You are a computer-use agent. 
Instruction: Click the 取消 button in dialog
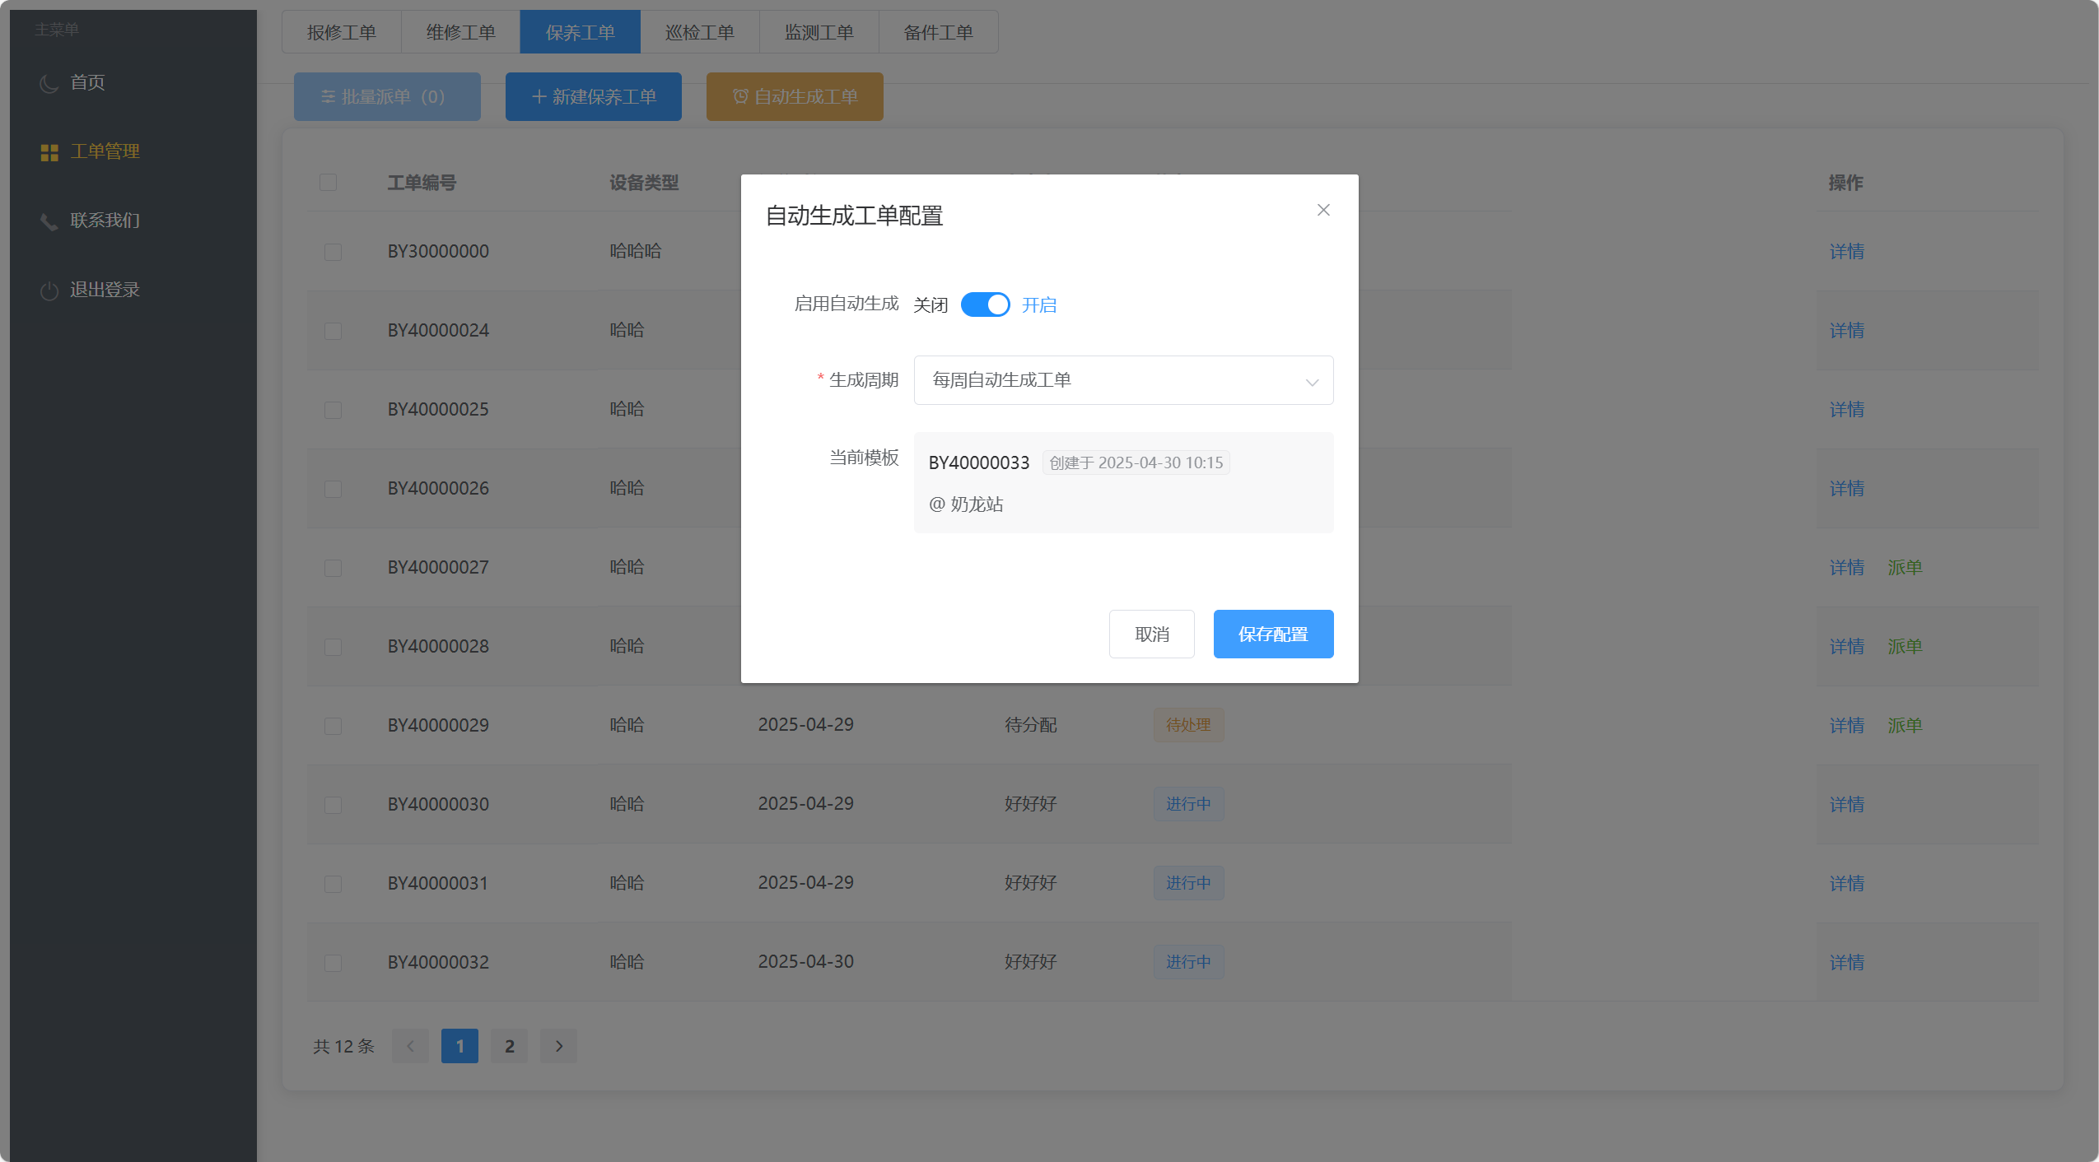click(x=1151, y=634)
